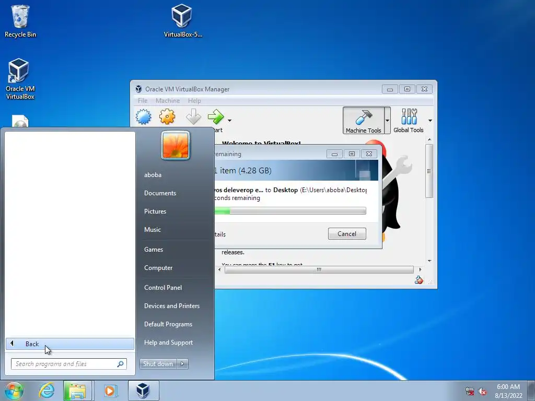Image resolution: width=535 pixels, height=401 pixels.
Task: Select the VirtualBox-5 installer desktop icon
Action: 182,20
